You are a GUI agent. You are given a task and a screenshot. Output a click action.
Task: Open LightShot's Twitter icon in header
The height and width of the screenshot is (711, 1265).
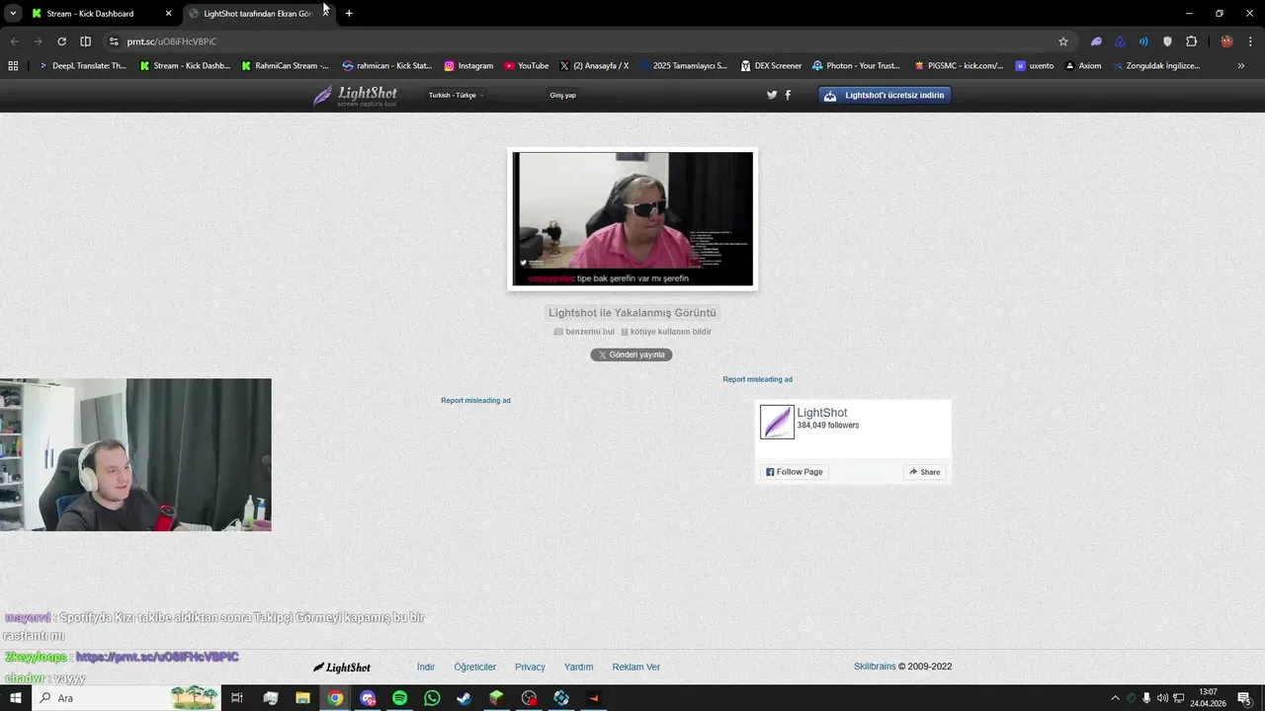(772, 95)
